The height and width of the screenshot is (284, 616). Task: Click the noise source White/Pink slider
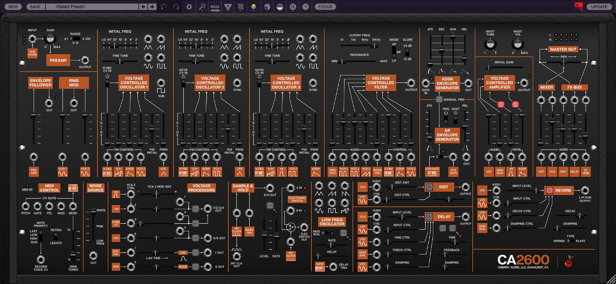93,210
